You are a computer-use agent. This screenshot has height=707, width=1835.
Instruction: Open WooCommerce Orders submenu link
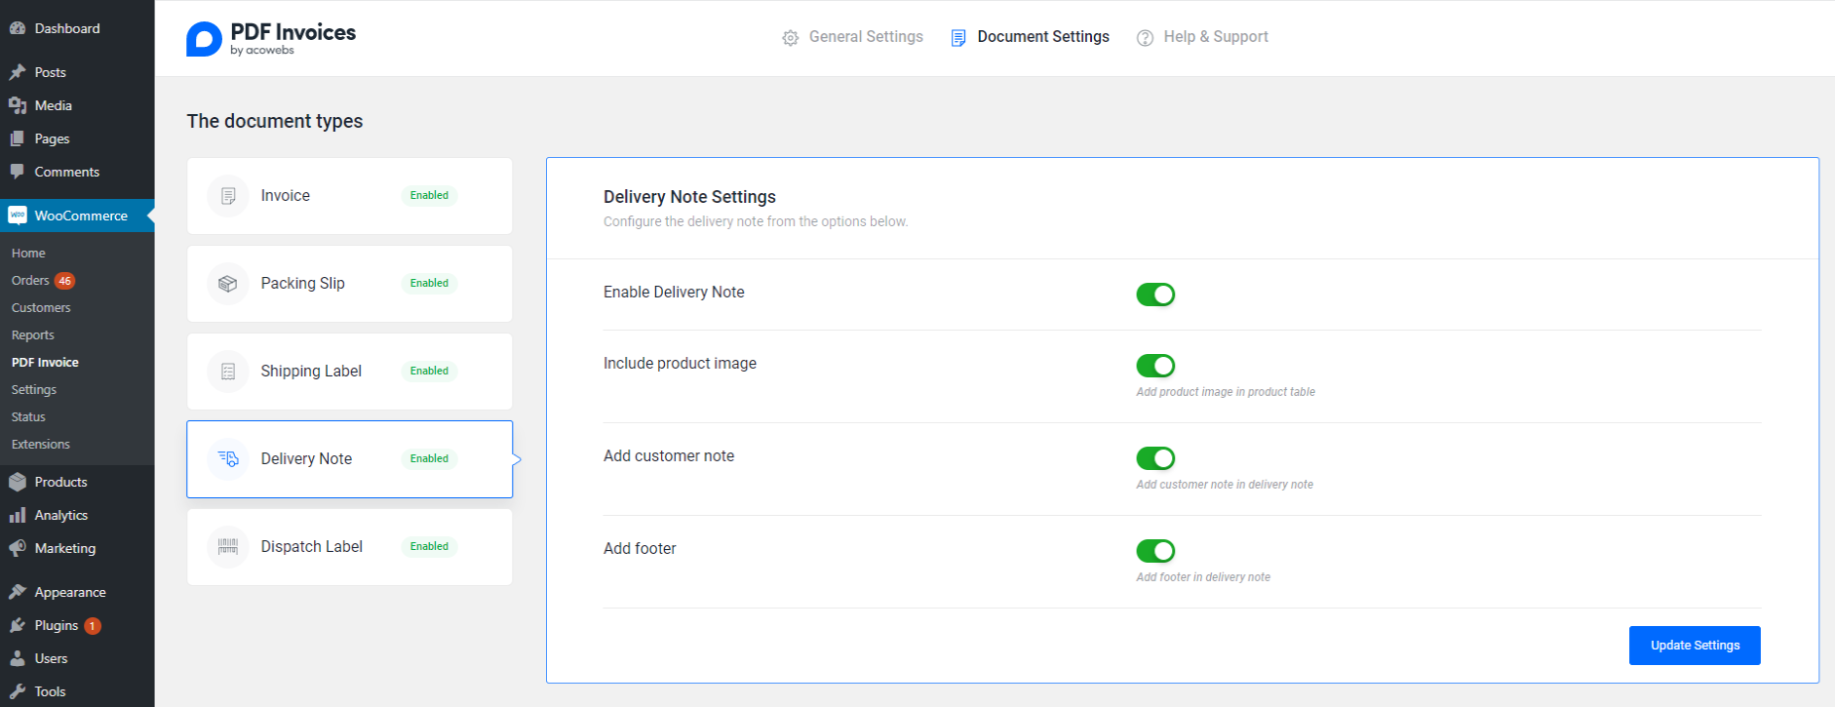(x=30, y=280)
